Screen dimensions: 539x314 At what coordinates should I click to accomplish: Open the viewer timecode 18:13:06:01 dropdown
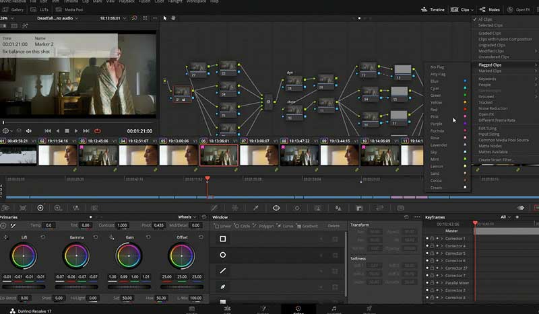click(x=113, y=18)
